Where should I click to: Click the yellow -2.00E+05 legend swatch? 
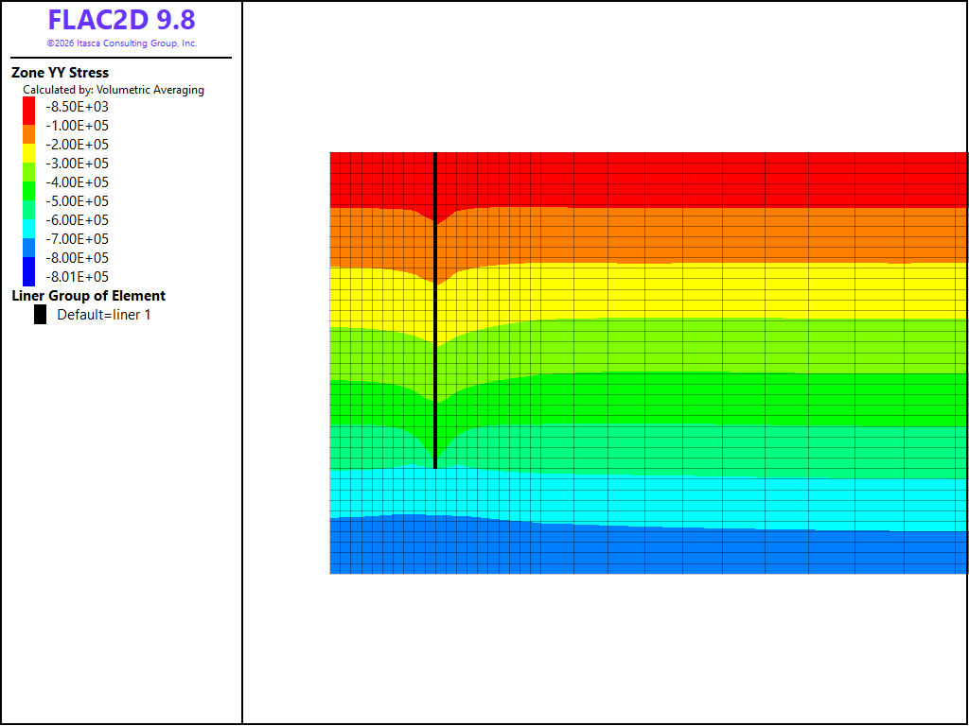[29, 153]
